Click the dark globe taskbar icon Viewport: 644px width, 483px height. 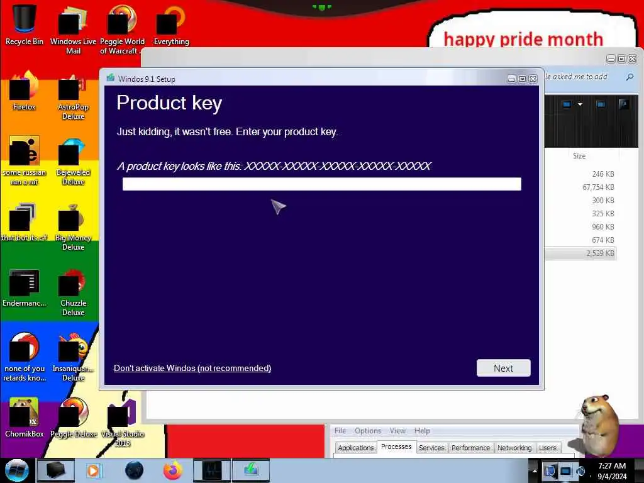(134, 470)
